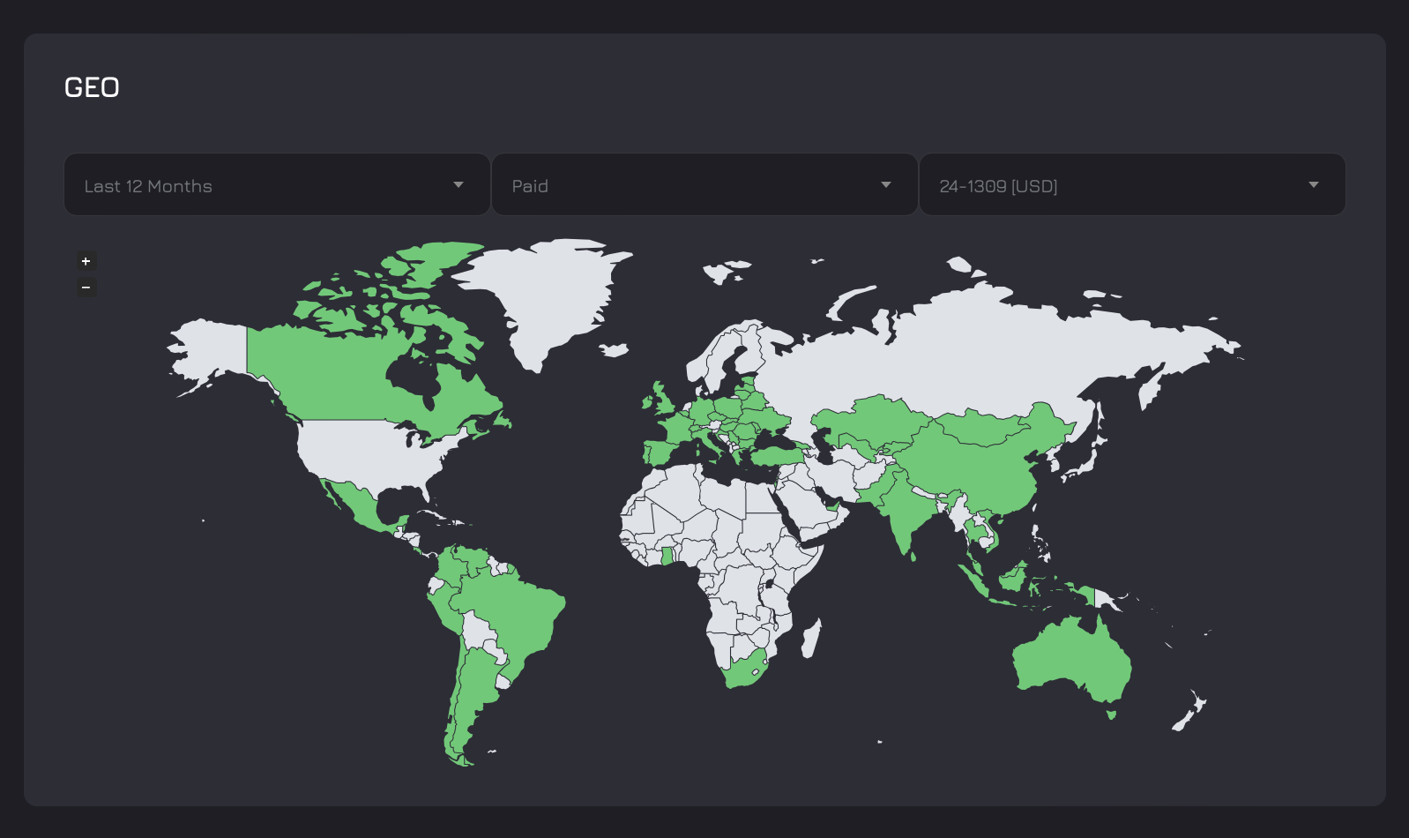Zoom in on the map with plus button
This screenshot has width=1409, height=838.
pos(86,261)
